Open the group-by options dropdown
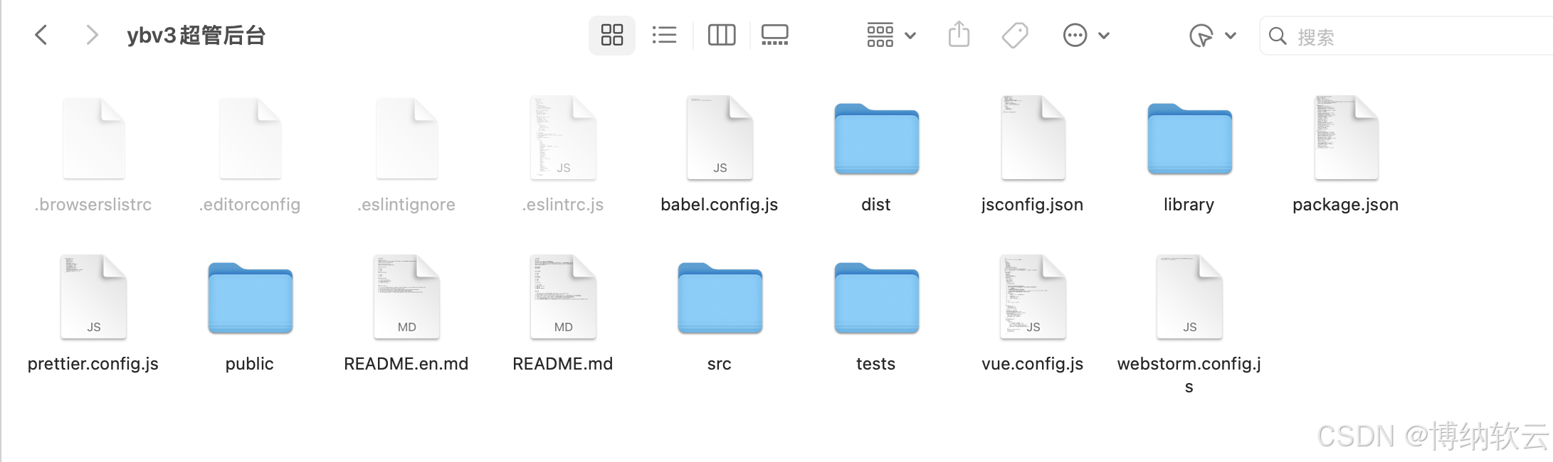Screen dimensions: 1553x462 tap(890, 35)
